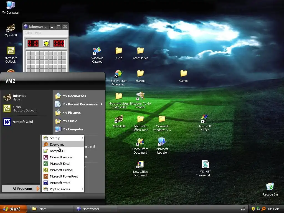This screenshot has height=213, width=284.
Task: Expand the PopCap Games submenu
Action: pyautogui.click(x=63, y=189)
